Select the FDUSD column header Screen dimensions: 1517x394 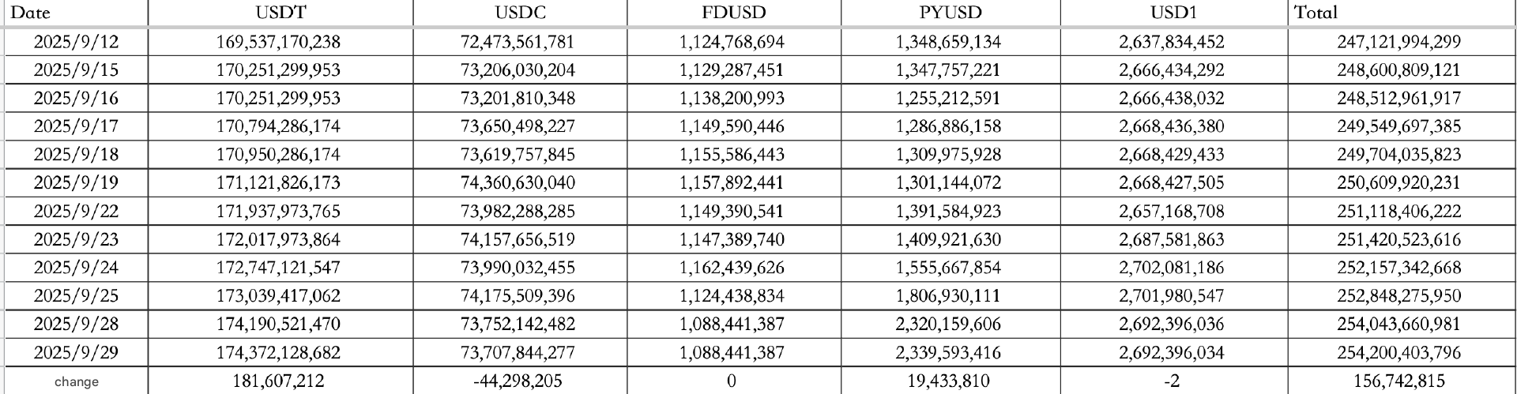(x=734, y=13)
